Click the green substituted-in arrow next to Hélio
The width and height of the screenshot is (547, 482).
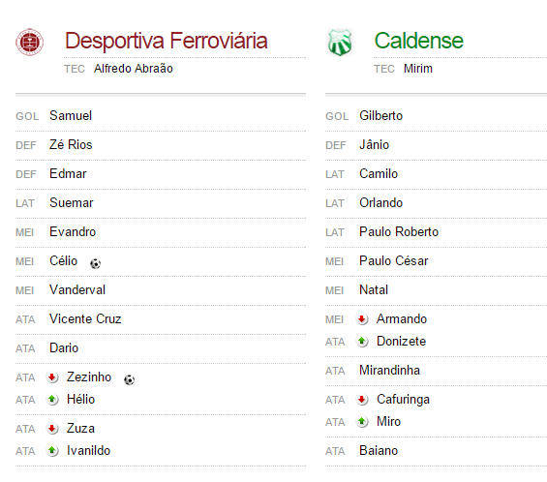[x=52, y=400]
